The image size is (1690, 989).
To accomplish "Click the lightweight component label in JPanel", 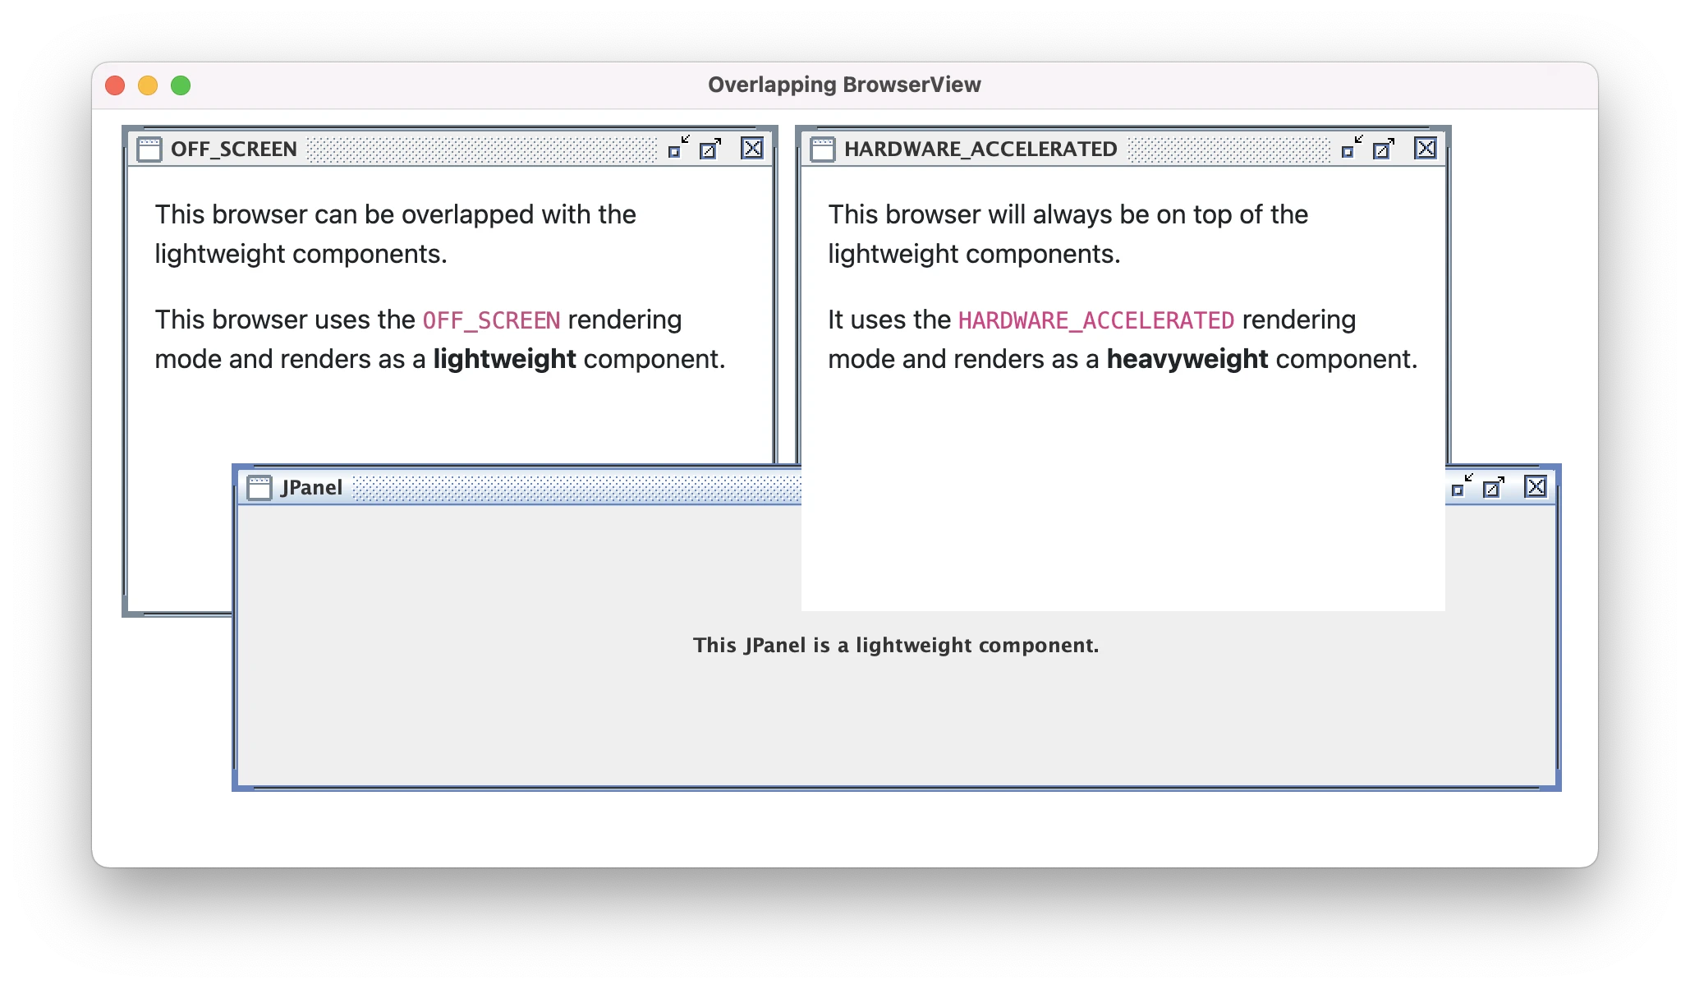I will (895, 646).
